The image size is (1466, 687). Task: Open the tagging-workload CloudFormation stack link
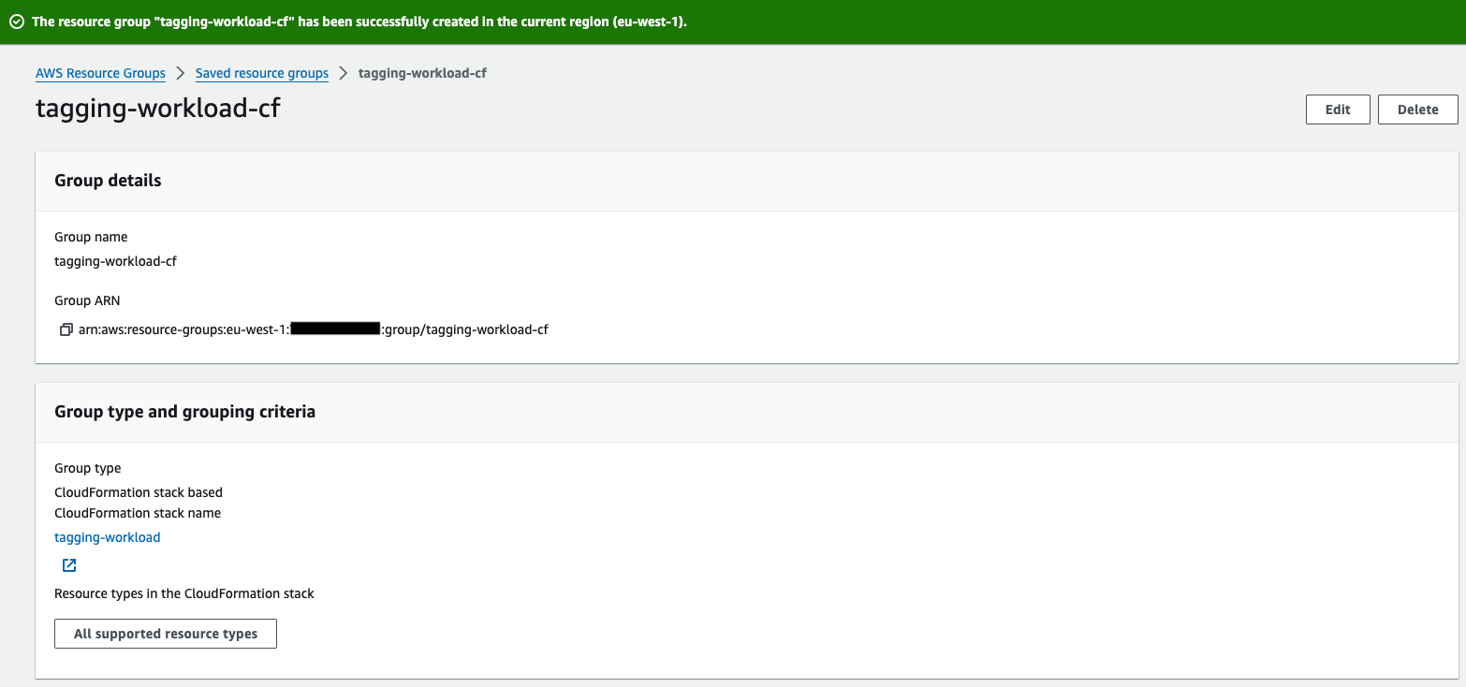108,537
